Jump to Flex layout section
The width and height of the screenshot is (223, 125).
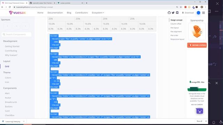175,28
